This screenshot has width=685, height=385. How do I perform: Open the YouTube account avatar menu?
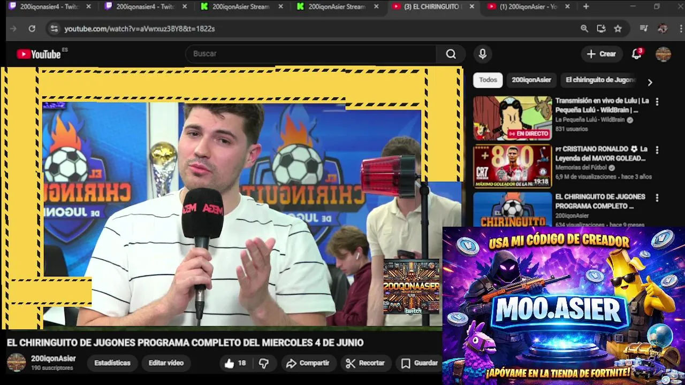click(663, 54)
